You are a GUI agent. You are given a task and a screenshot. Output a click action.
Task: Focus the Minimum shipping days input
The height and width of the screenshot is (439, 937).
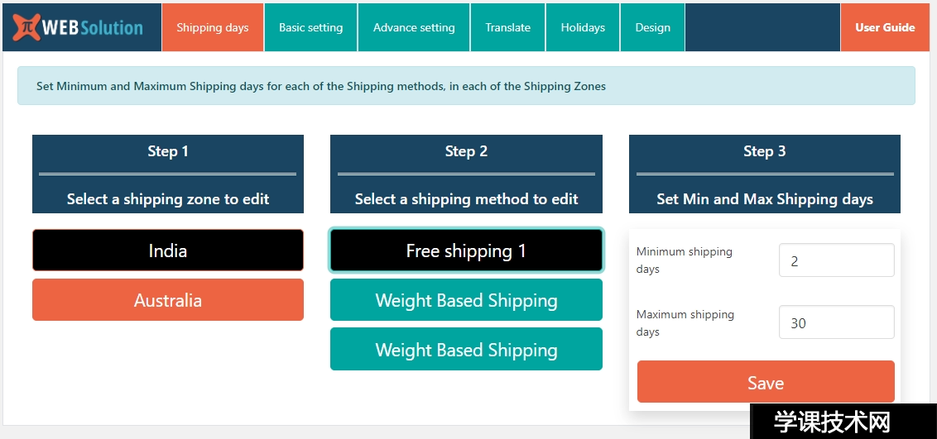(836, 260)
